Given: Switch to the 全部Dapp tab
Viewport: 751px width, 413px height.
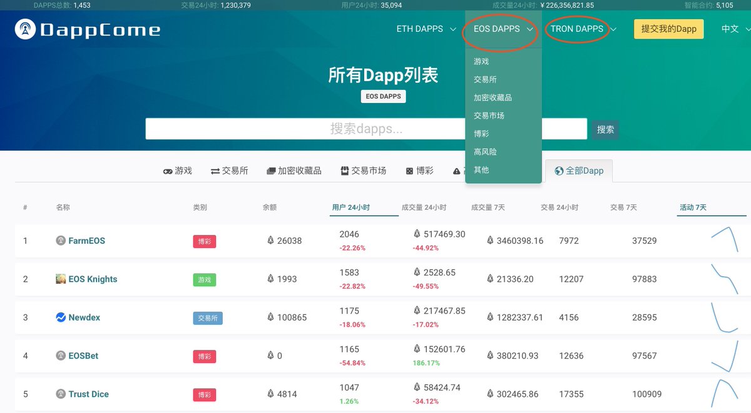Looking at the screenshot, I should pyautogui.click(x=579, y=171).
